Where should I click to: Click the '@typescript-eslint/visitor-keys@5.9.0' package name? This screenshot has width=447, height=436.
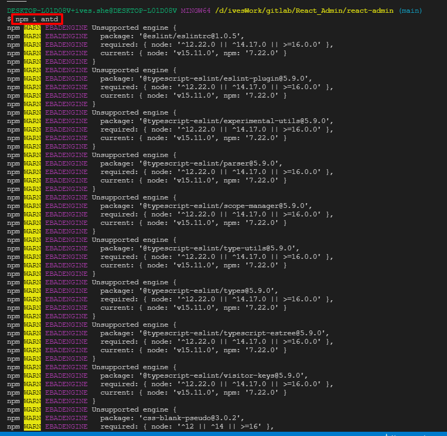(x=221, y=376)
